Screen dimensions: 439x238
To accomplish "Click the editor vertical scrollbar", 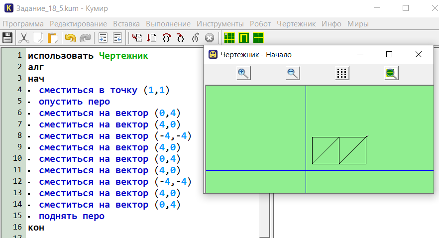I will pyautogui.click(x=264, y=216).
